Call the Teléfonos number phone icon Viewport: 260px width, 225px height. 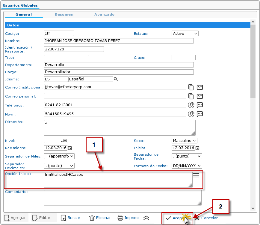191,105
